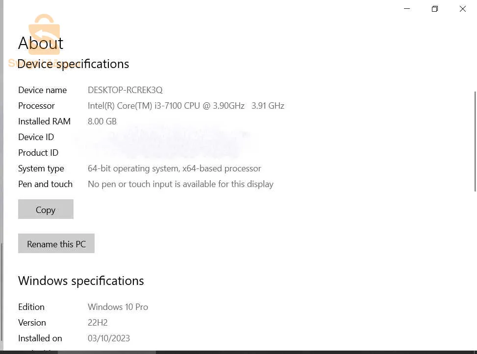Select the 8.00 GB installed RAM value
477x354 pixels.
(102, 121)
